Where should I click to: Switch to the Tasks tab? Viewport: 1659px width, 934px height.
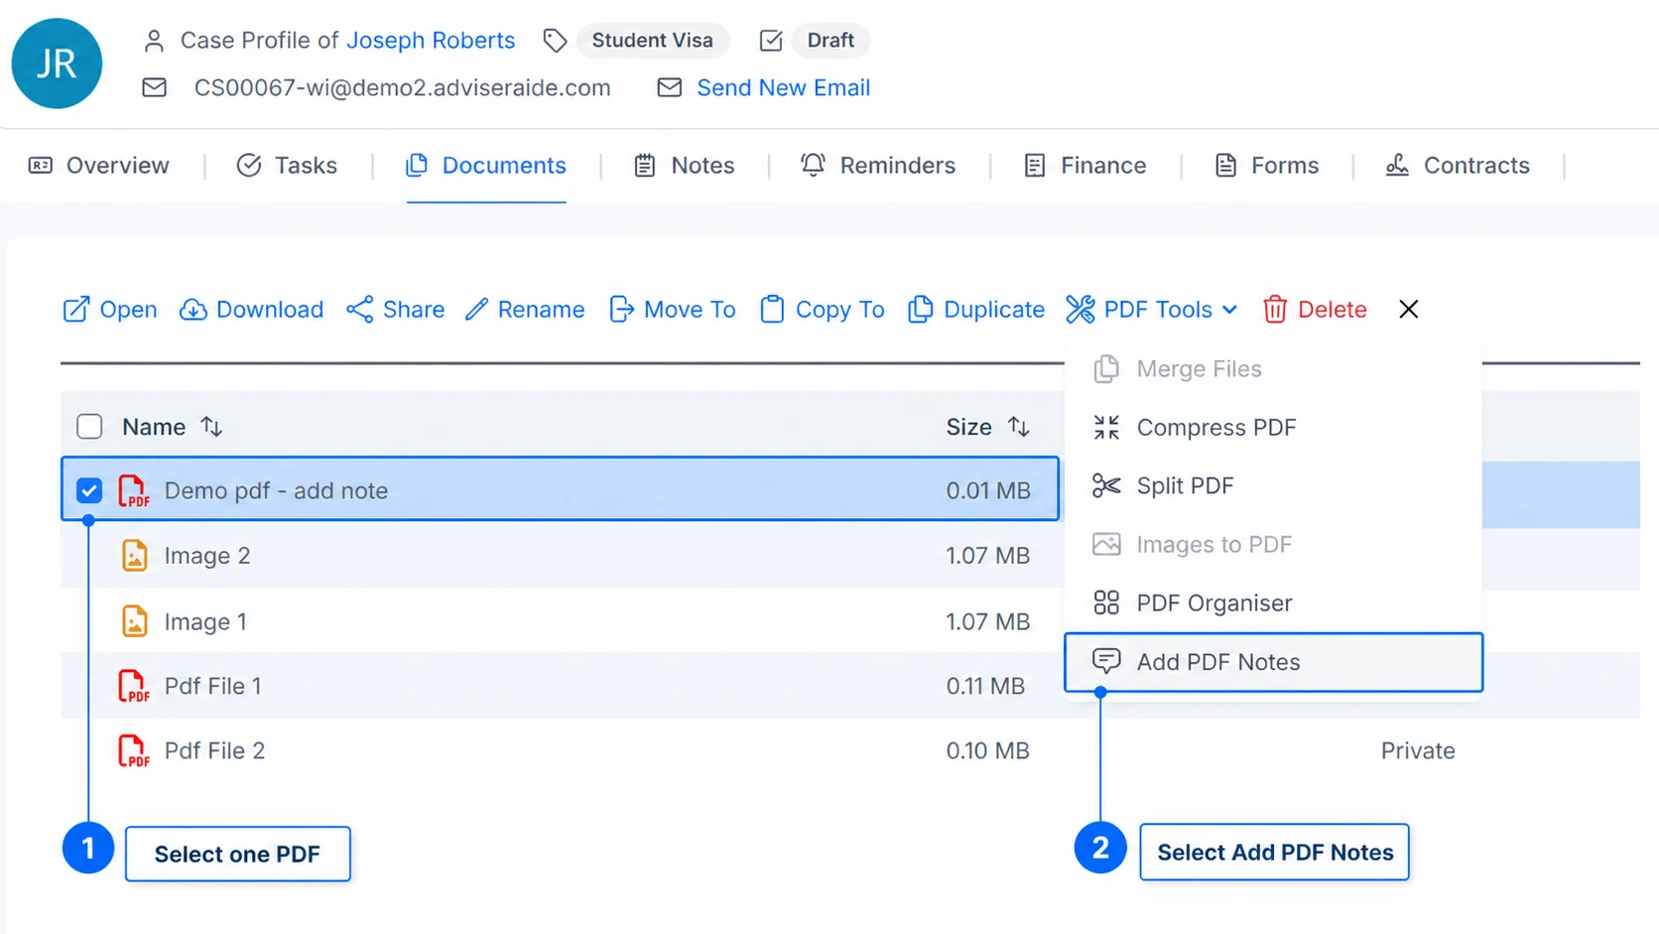click(x=288, y=166)
